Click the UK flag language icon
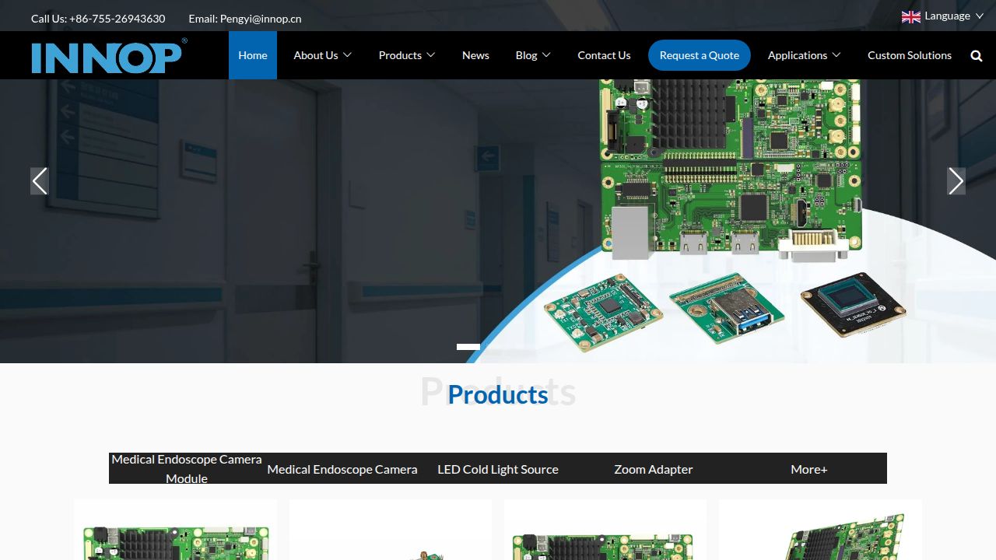 coord(911,16)
